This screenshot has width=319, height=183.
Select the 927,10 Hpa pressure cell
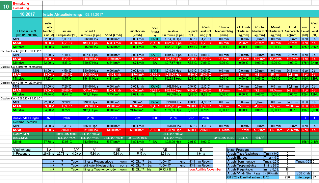(90, 55)
